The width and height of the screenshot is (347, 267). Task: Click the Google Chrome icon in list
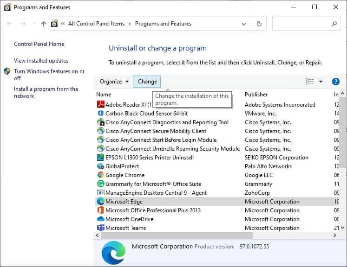click(101, 175)
